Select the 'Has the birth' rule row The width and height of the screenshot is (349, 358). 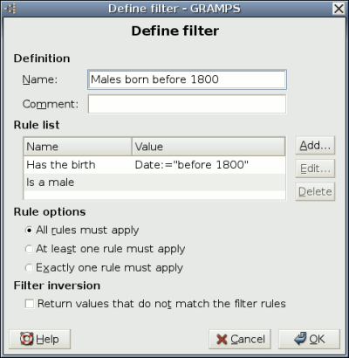[x=154, y=165]
